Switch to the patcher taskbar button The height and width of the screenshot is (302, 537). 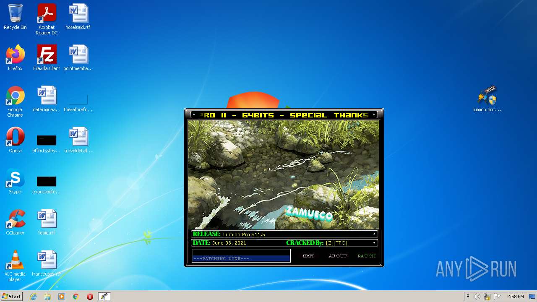click(104, 297)
